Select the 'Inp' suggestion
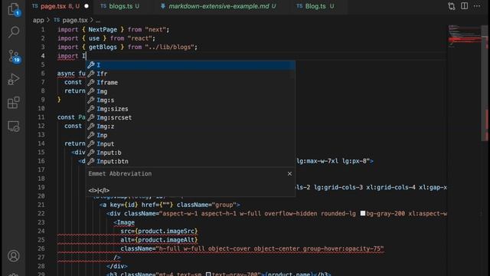The height and width of the screenshot is (276, 490). [191, 135]
